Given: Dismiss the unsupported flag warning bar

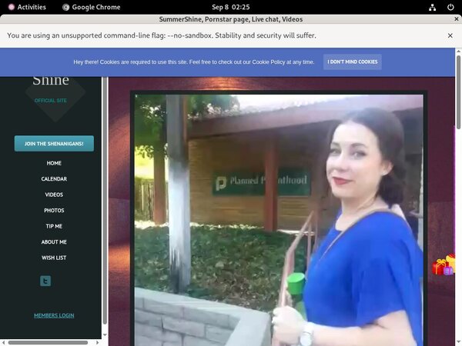Looking at the screenshot, I should coord(450,35).
